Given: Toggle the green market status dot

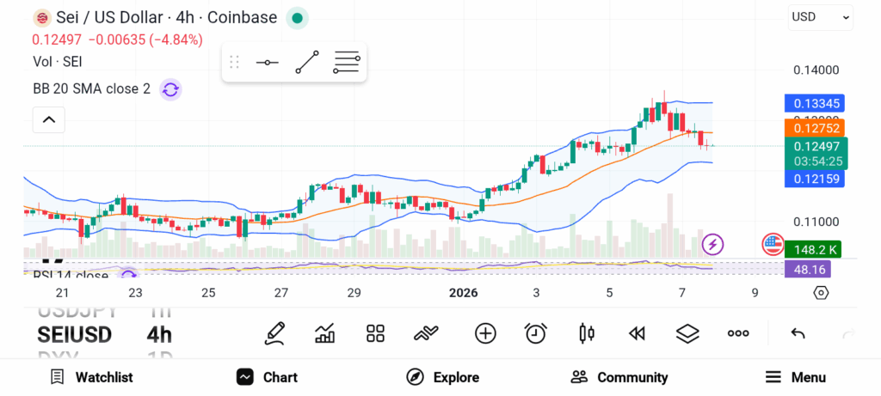Looking at the screenshot, I should tap(297, 18).
